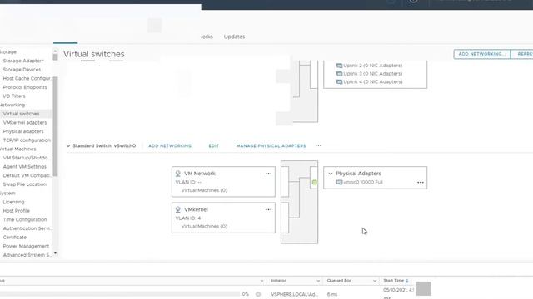Click the Uplink 3 adapter icon
This screenshot has height=299, width=533.
[339, 74]
